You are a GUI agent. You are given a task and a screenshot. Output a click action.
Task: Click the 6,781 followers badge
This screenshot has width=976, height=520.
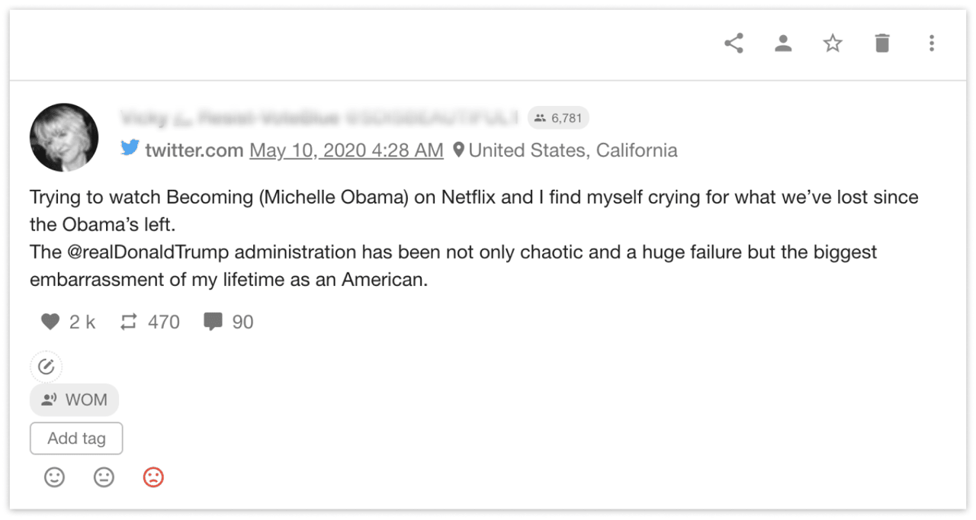click(x=558, y=118)
